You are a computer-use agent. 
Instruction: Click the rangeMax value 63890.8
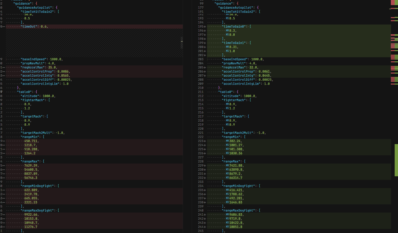tap(236, 170)
